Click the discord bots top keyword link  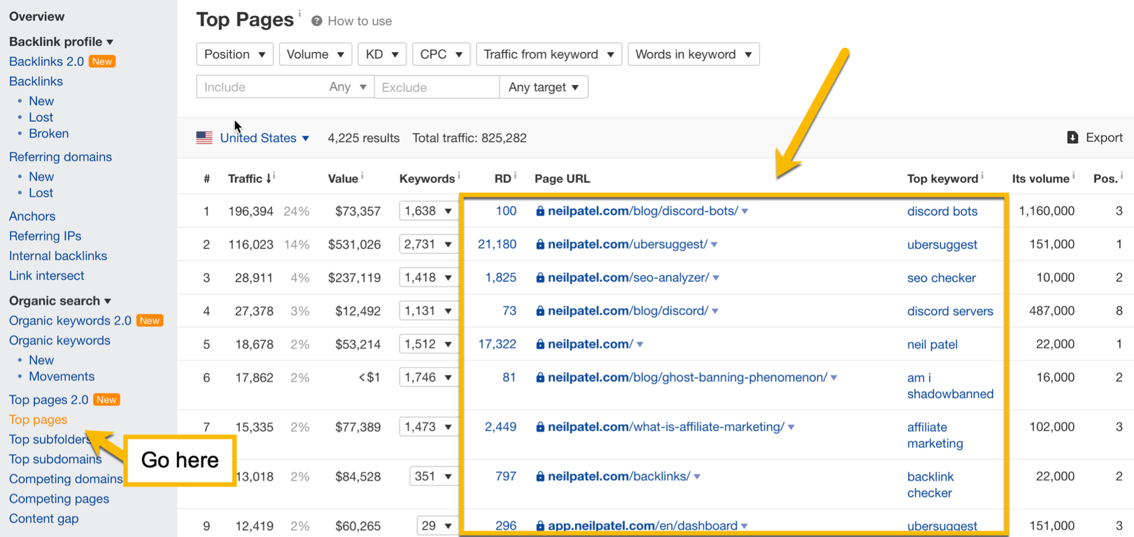click(x=942, y=211)
